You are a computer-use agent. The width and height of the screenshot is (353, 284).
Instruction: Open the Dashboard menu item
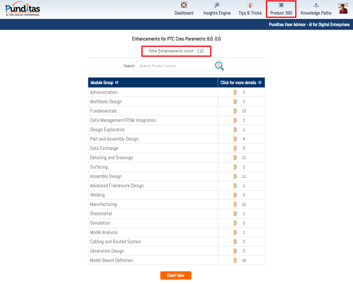point(184,13)
